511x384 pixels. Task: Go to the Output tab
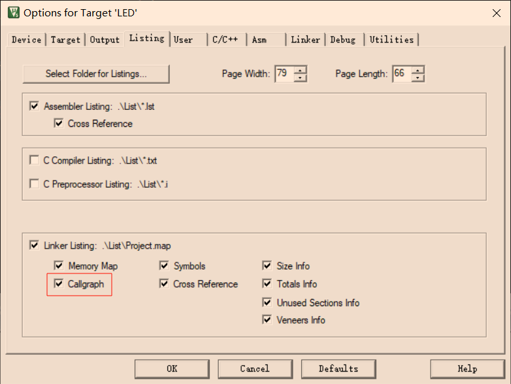pyautogui.click(x=105, y=40)
